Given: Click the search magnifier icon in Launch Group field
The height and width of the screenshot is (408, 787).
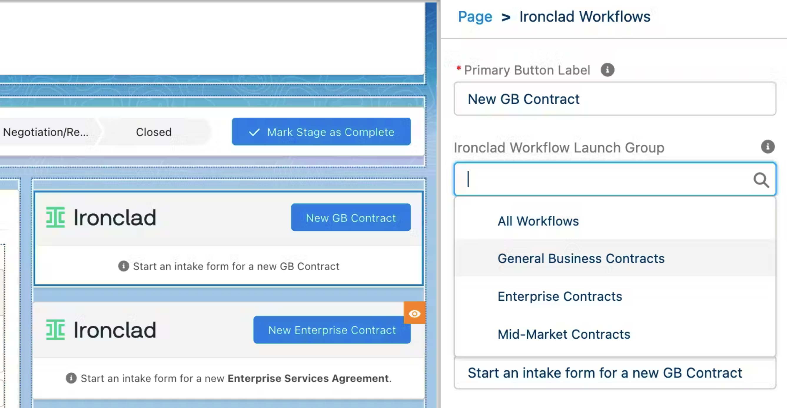Looking at the screenshot, I should coord(761,180).
